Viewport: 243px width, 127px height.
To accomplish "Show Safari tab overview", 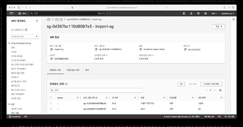I will (x=233, y=7).
